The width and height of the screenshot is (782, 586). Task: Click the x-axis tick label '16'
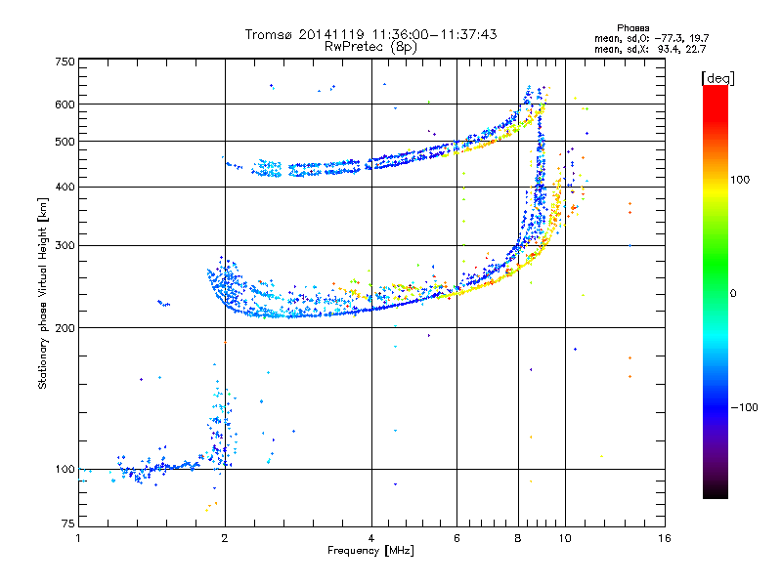[x=665, y=538]
